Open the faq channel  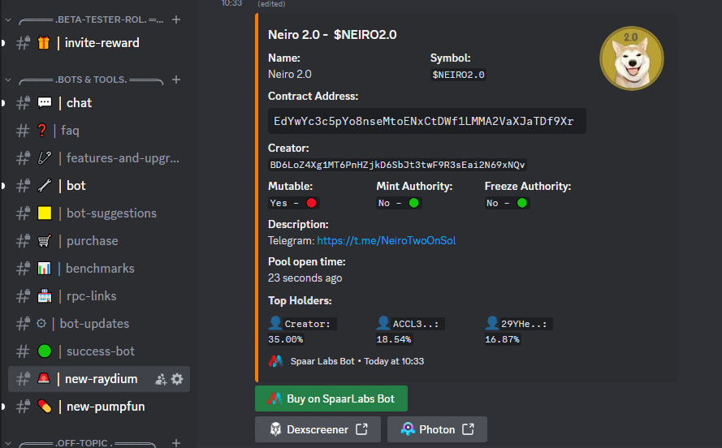tap(99, 131)
